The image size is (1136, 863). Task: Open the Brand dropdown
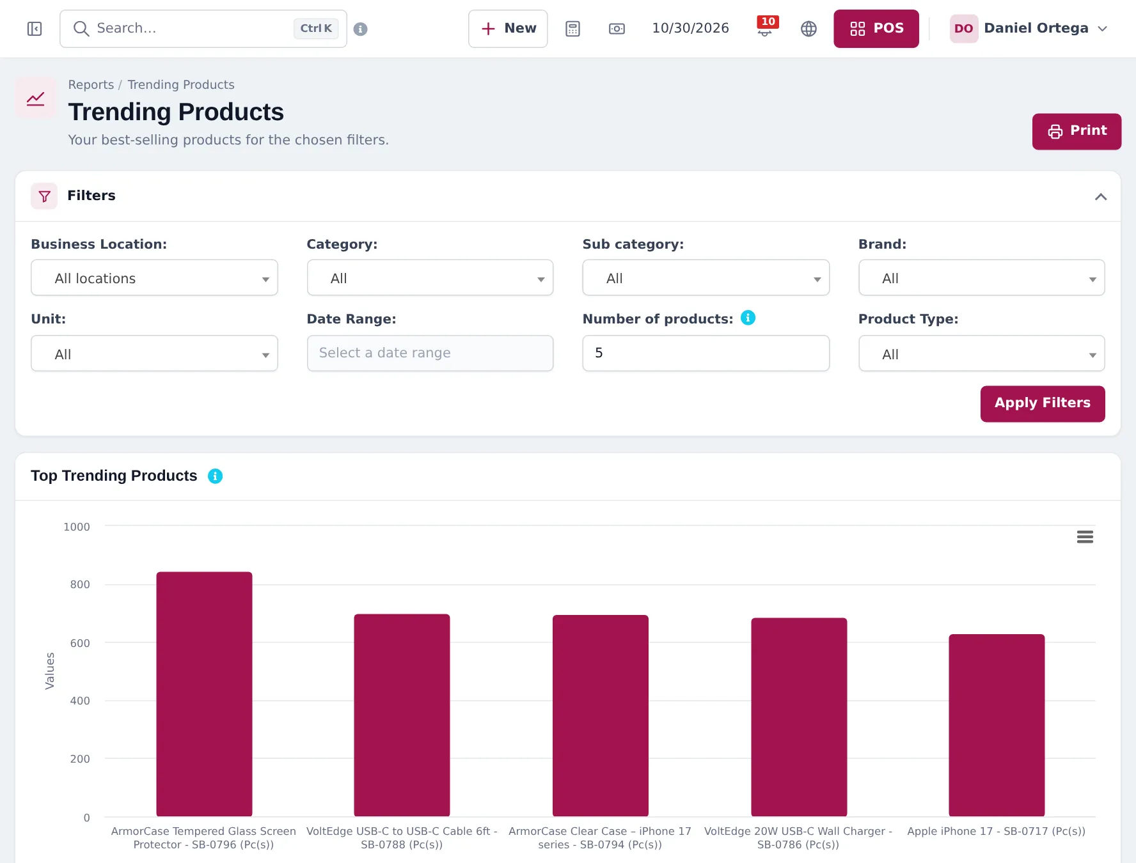[x=981, y=277]
